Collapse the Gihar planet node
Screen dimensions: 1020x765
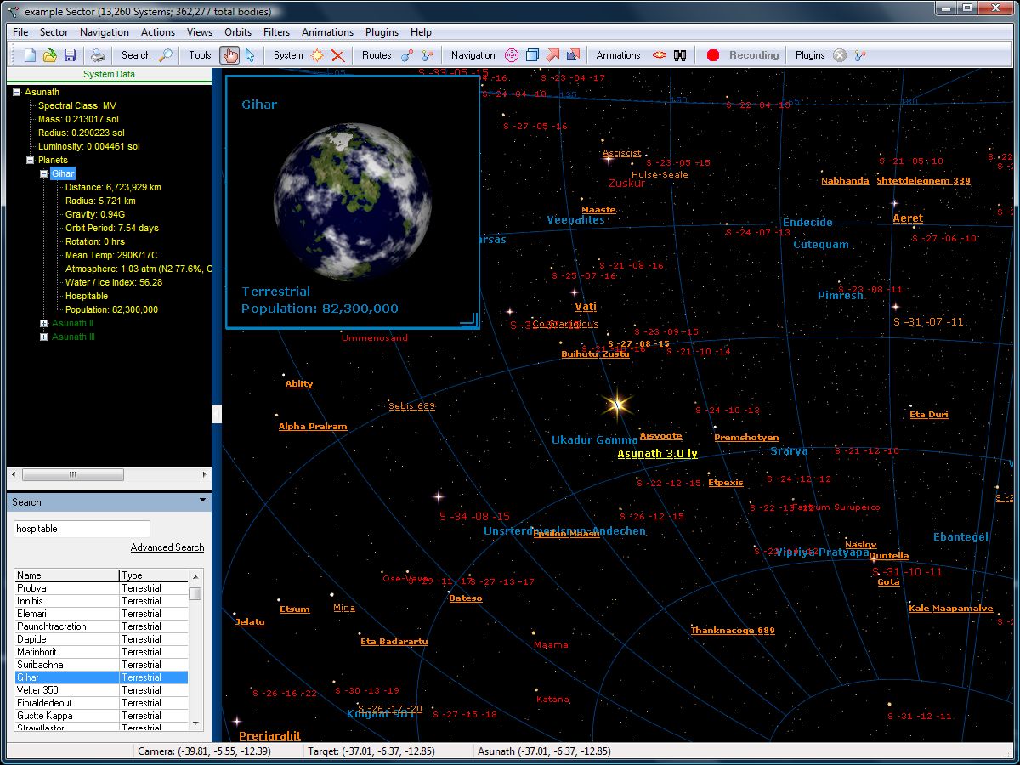(x=44, y=173)
